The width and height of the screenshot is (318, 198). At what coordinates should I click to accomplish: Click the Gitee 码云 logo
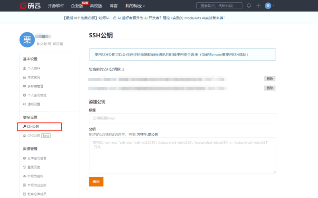point(31,6)
